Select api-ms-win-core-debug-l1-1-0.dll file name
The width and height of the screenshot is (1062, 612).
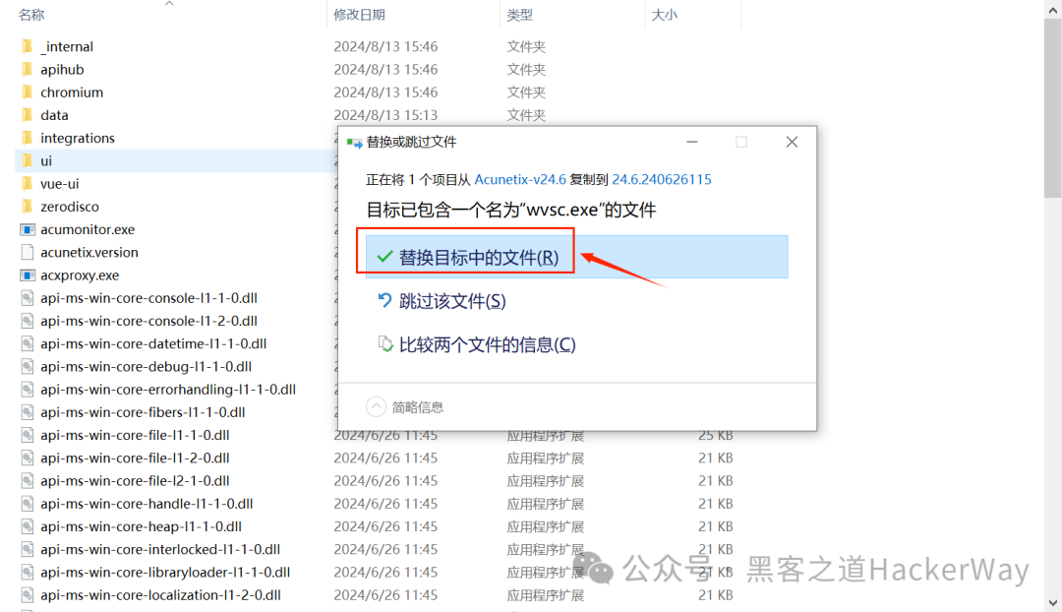[x=146, y=367]
